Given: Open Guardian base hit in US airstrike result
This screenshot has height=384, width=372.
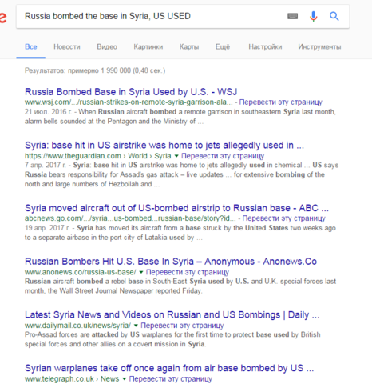Looking at the screenshot, I should coord(164,146).
